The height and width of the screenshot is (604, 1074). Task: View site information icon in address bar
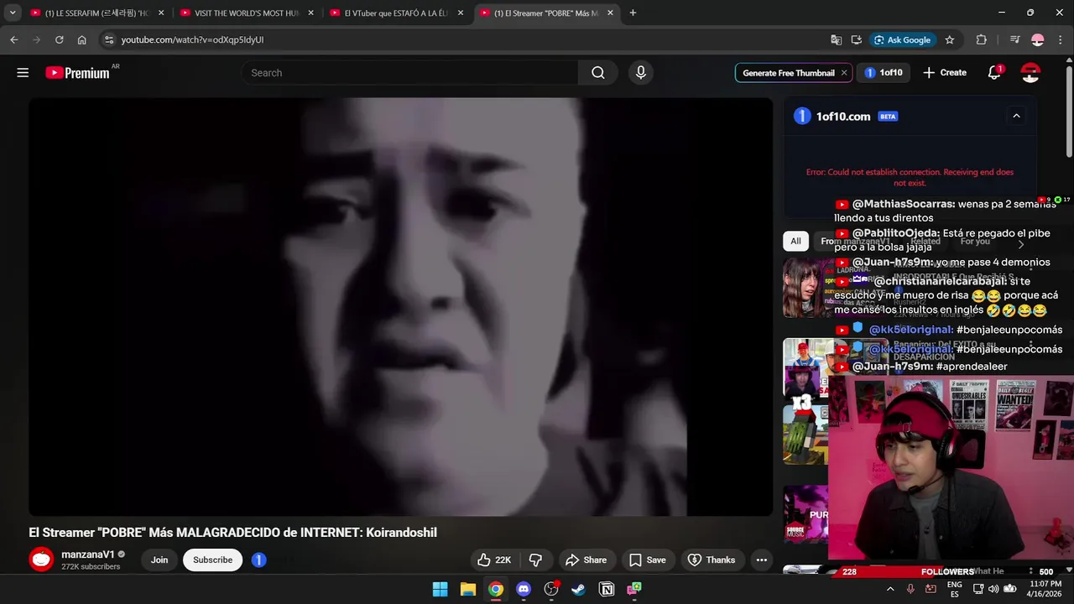(108, 39)
